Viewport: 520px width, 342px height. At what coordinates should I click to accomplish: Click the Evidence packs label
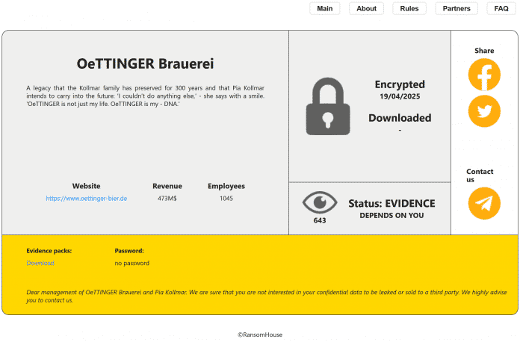(49, 251)
